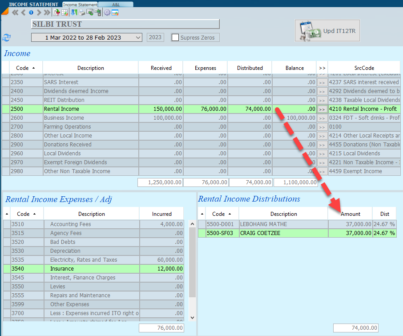This screenshot has width=403, height=336.
Task: Click the previous record arrow
Action: coord(23,12)
